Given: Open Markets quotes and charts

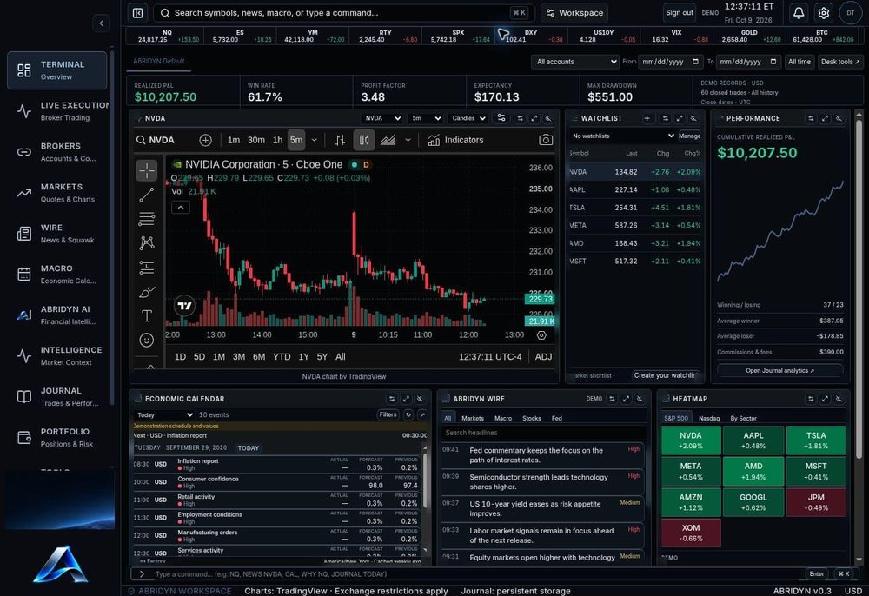Looking at the screenshot, I should [57, 193].
